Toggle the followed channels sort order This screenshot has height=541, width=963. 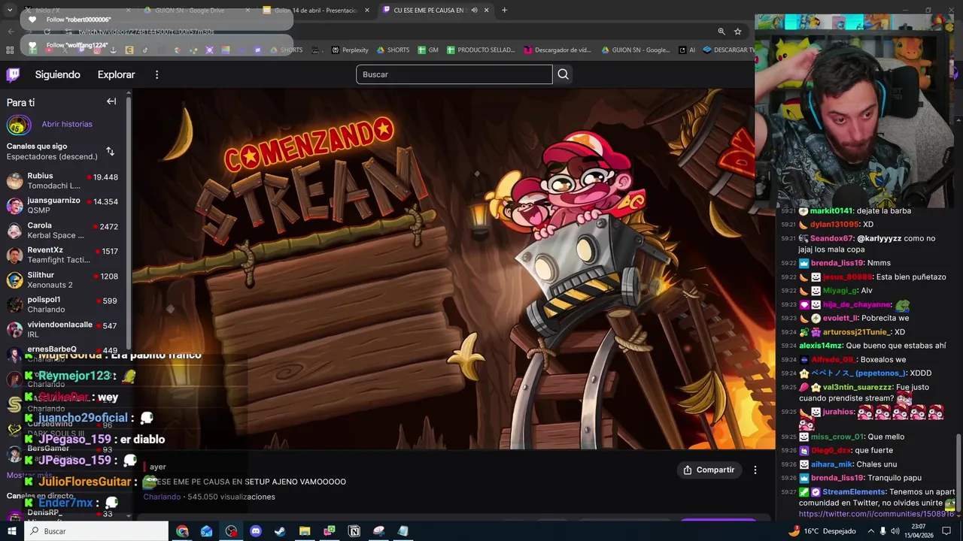click(x=110, y=151)
